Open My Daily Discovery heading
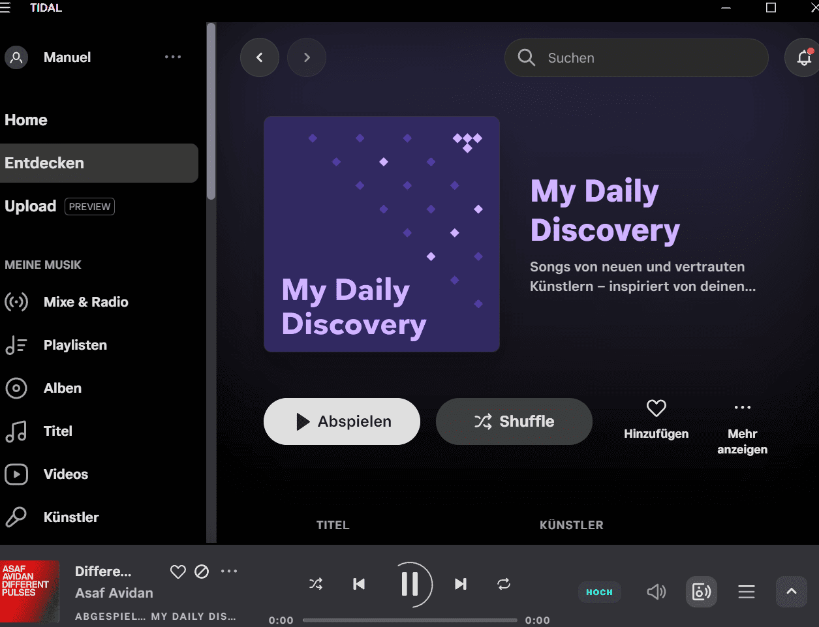This screenshot has width=819, height=627. pyautogui.click(x=605, y=211)
